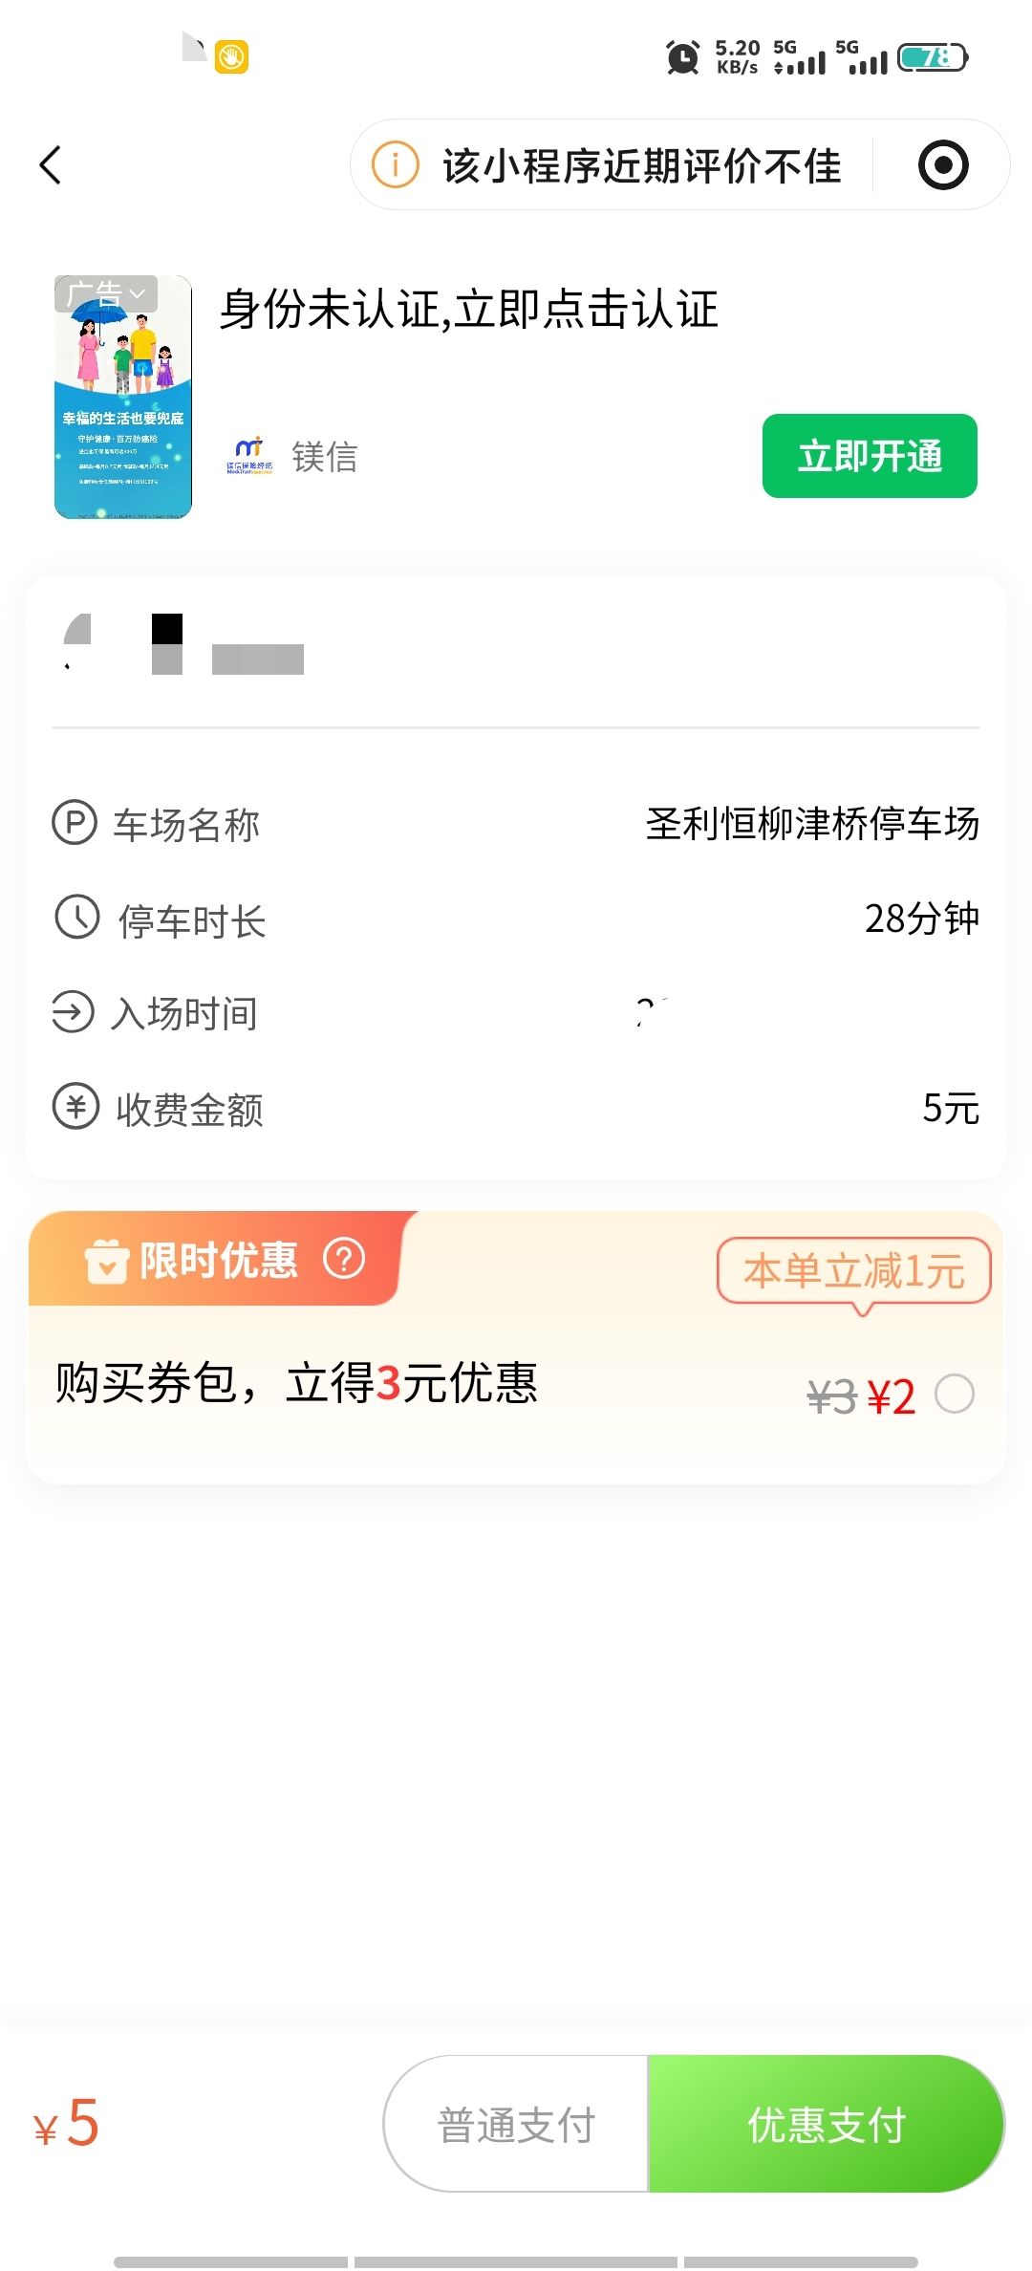Choose 普通支付 to pay normally
This screenshot has width=1032, height=2271.
point(516,2125)
